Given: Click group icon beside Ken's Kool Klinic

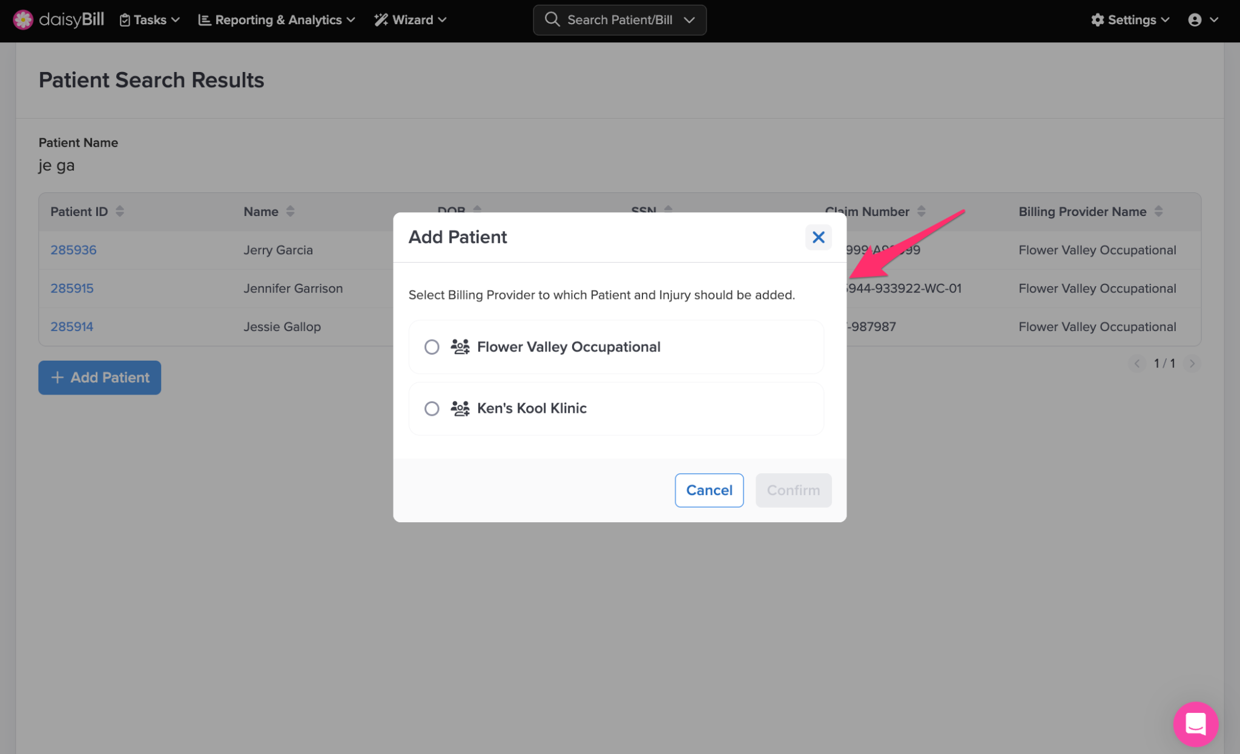Looking at the screenshot, I should (x=460, y=408).
